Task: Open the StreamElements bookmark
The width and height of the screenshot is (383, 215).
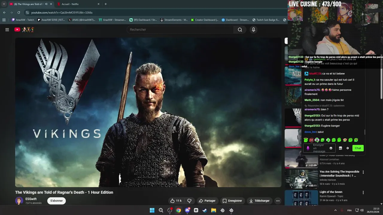Action: pos(174,20)
